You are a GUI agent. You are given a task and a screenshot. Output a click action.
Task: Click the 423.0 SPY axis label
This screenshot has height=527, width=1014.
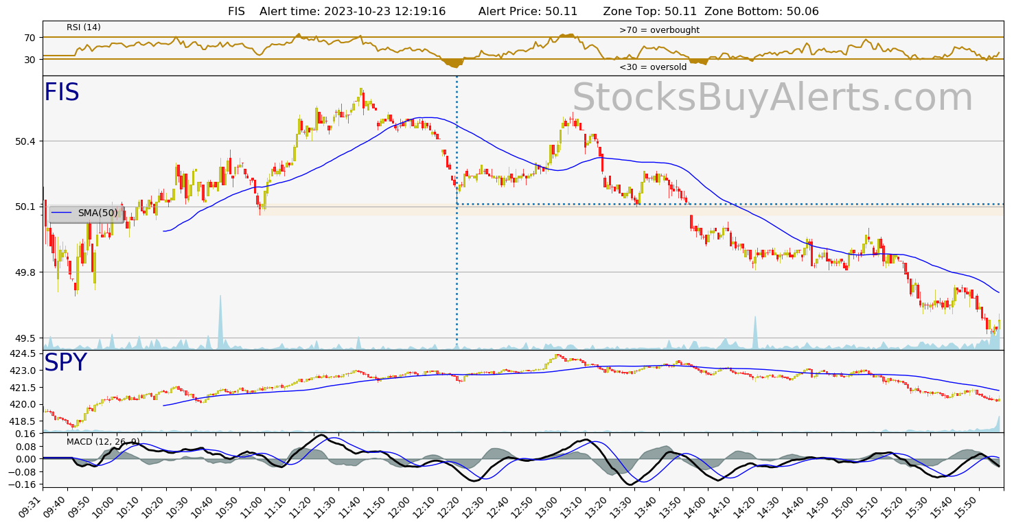click(x=23, y=371)
